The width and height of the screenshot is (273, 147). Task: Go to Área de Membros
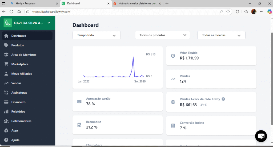tap(24, 55)
